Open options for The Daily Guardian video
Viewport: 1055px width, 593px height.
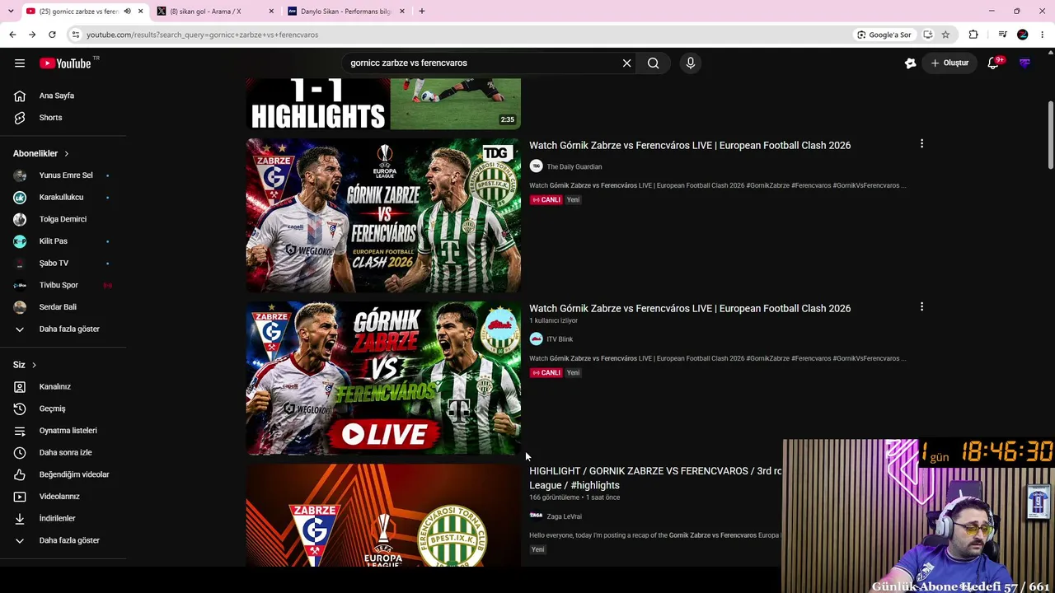point(921,144)
